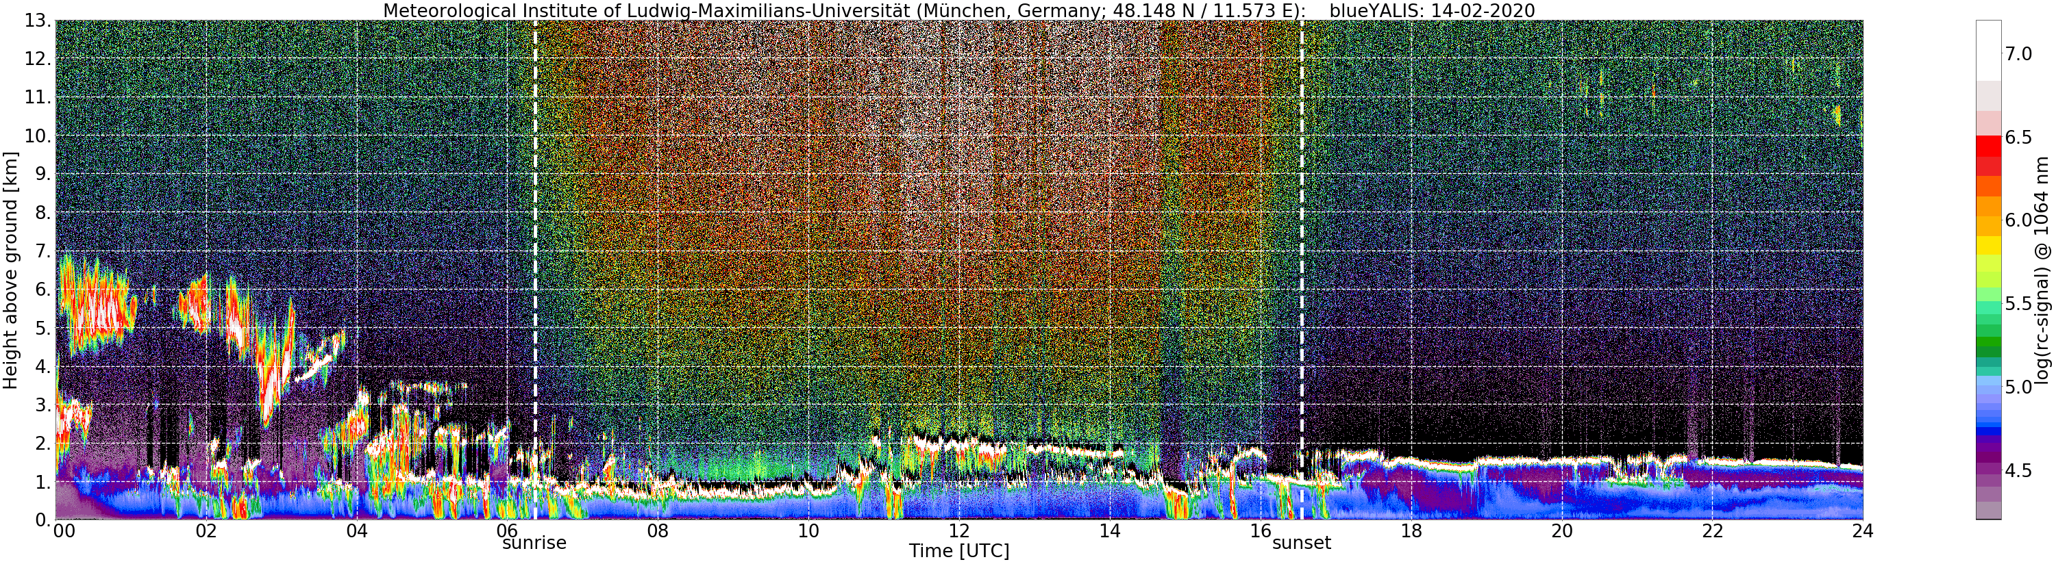Click the '5.0' colorbar tick label
This screenshot has width=2056, height=564.
pos(2018,387)
